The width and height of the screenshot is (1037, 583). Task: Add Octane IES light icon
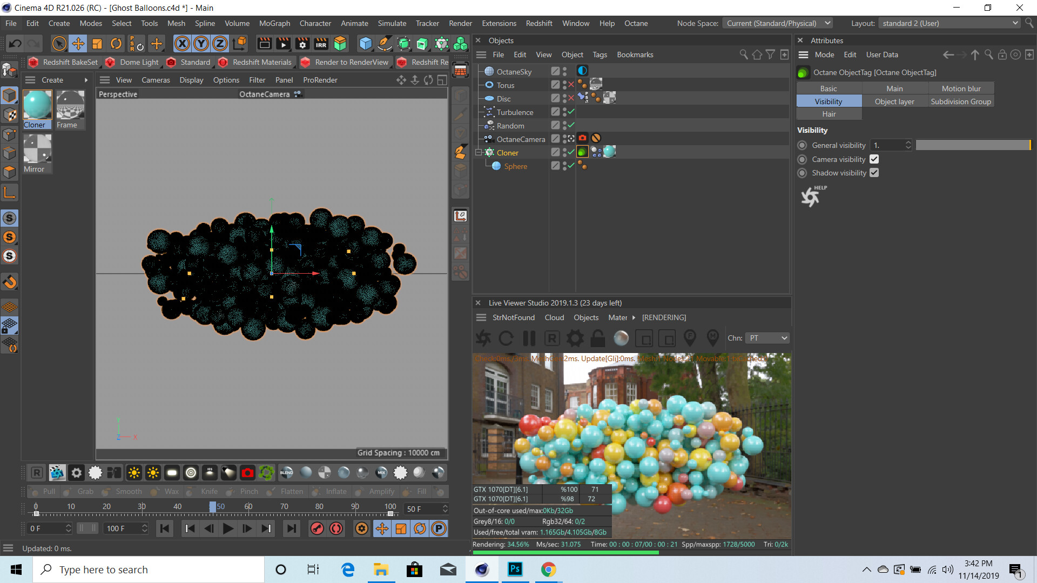210,473
